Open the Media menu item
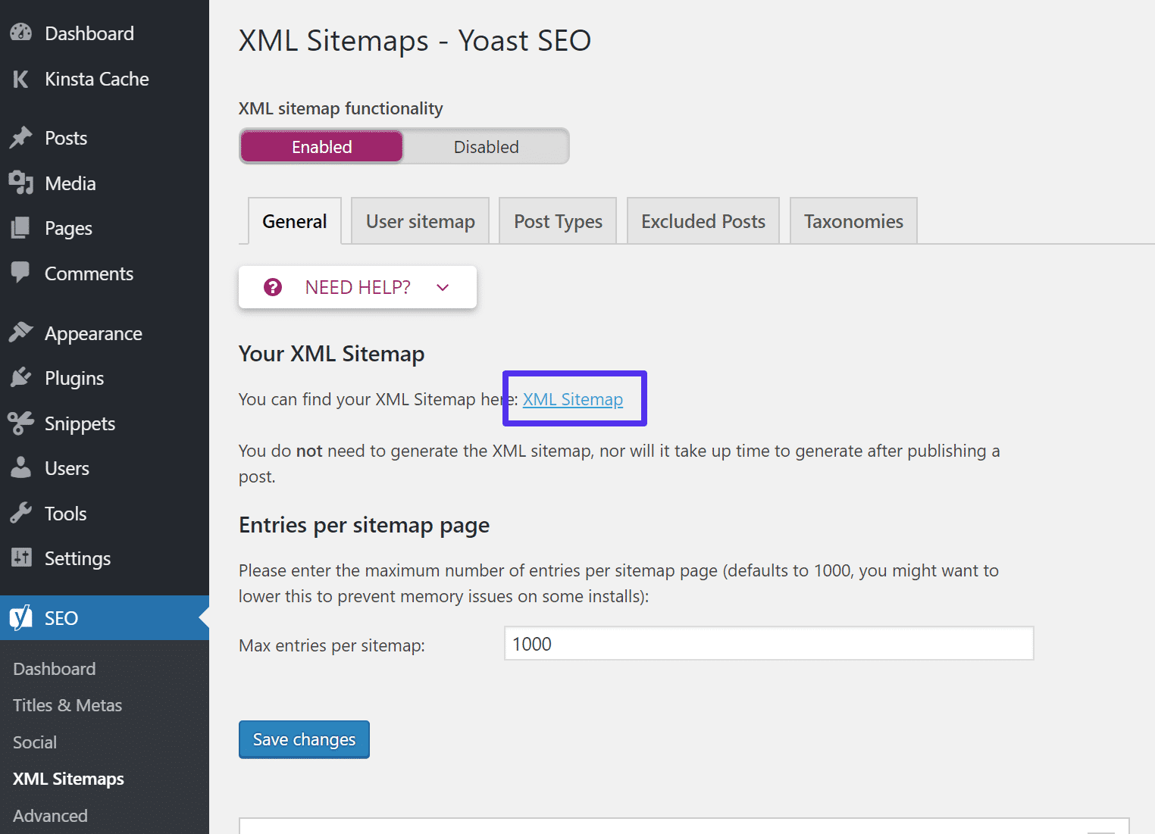 coord(70,183)
